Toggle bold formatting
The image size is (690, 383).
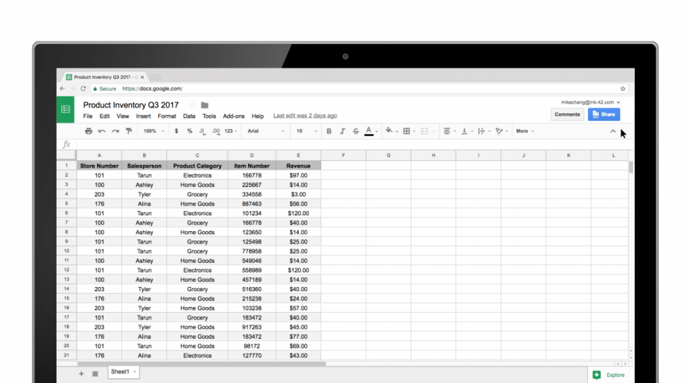[328, 131]
